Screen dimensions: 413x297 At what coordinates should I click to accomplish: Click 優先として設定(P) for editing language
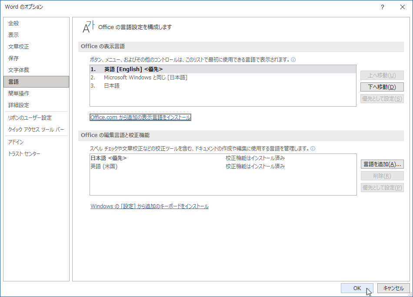coord(382,187)
